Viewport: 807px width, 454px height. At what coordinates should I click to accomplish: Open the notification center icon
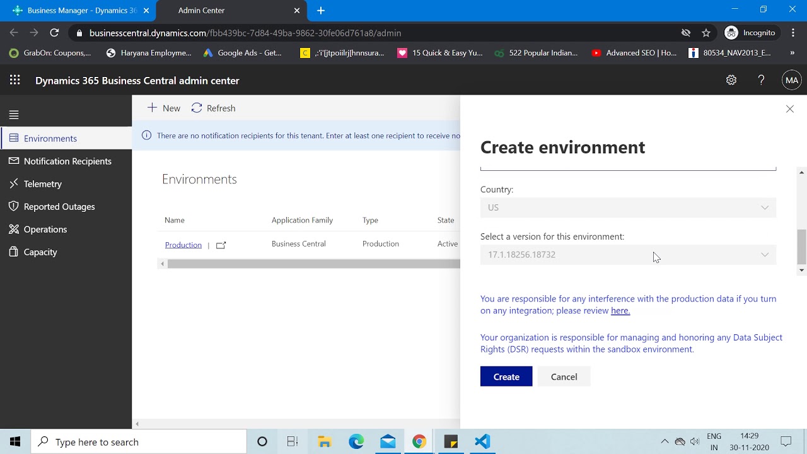coord(786,442)
